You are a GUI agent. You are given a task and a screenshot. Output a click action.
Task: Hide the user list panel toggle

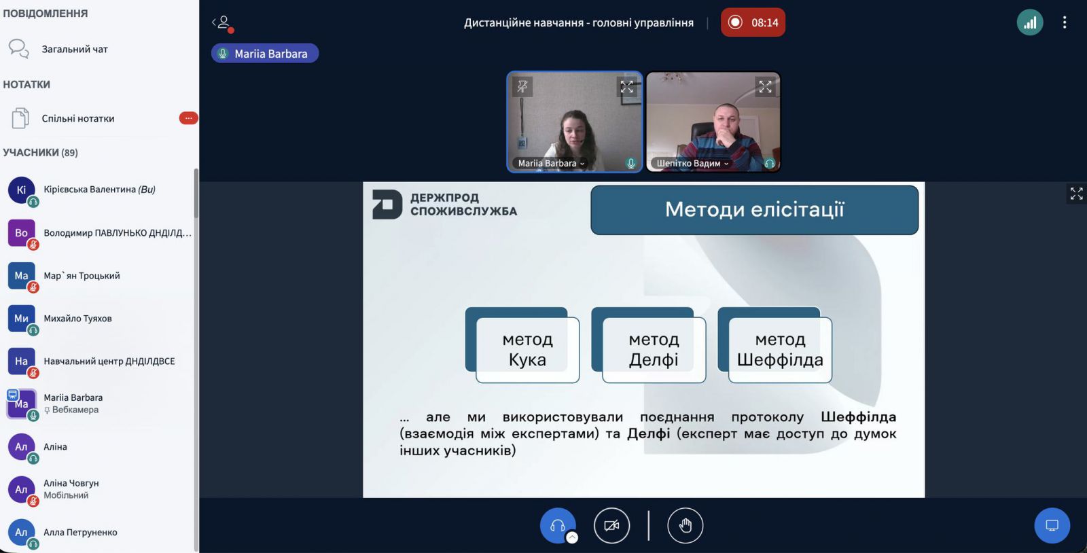tap(222, 22)
